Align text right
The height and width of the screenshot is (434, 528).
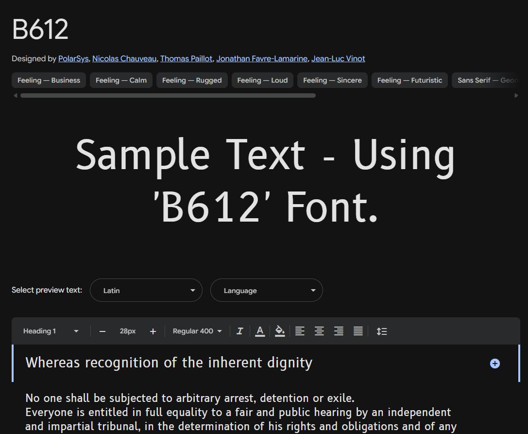339,331
